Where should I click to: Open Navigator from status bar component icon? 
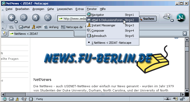coord(5,99)
